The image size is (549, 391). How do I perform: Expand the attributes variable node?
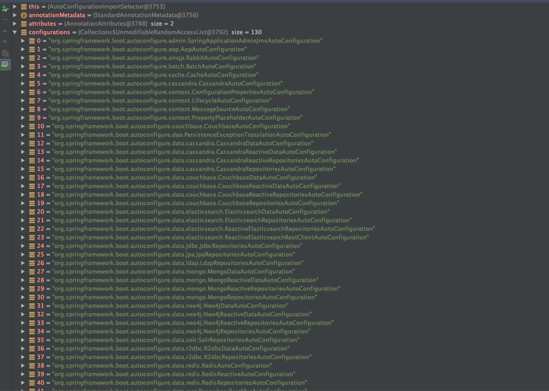pyautogui.click(x=15, y=24)
